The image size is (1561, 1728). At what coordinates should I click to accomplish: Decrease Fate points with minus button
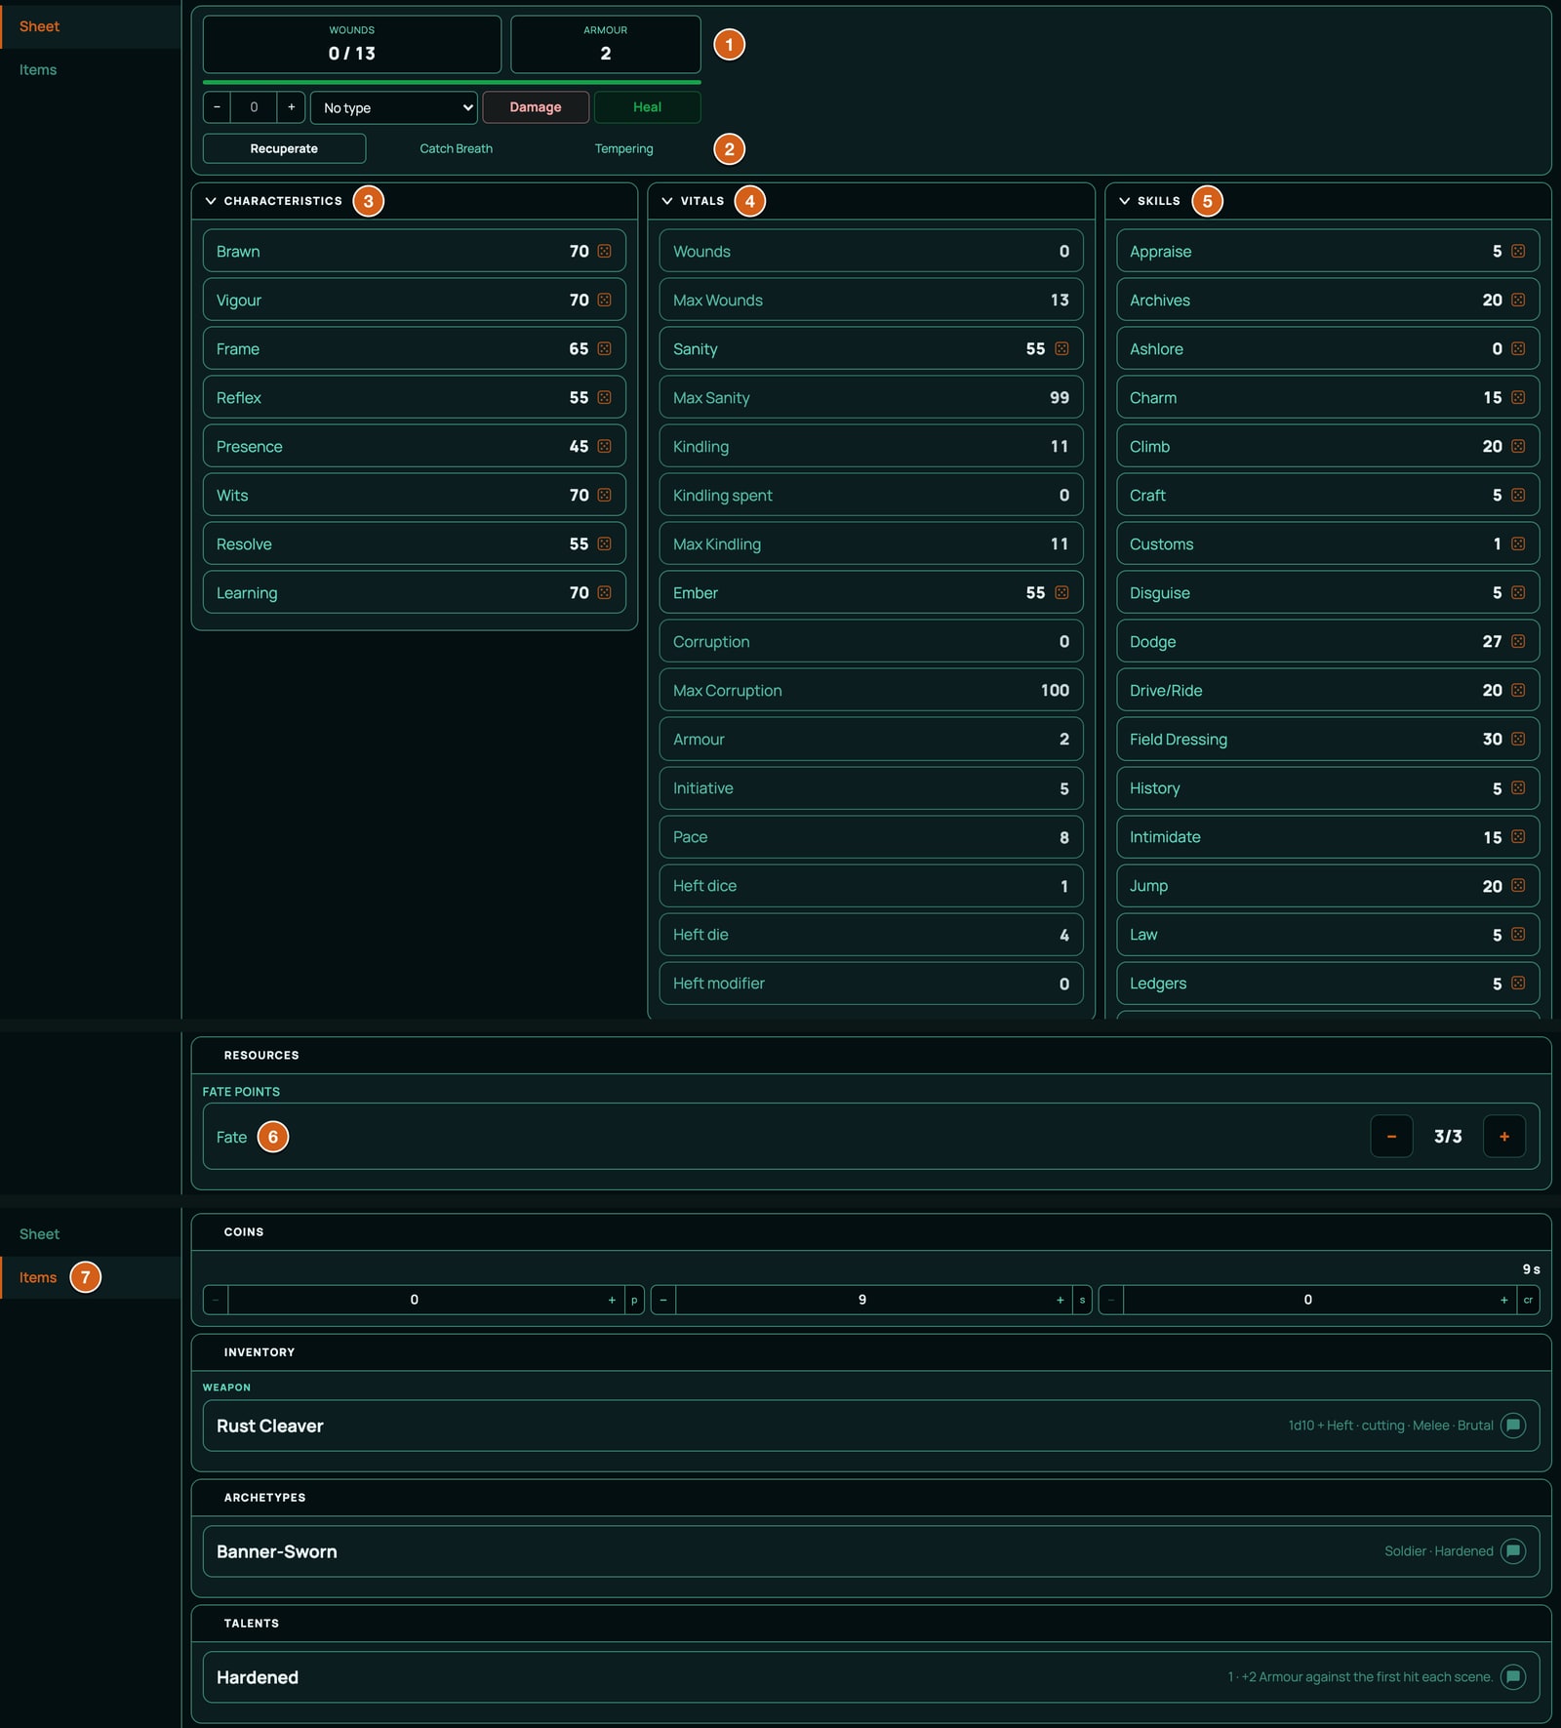point(1391,1137)
